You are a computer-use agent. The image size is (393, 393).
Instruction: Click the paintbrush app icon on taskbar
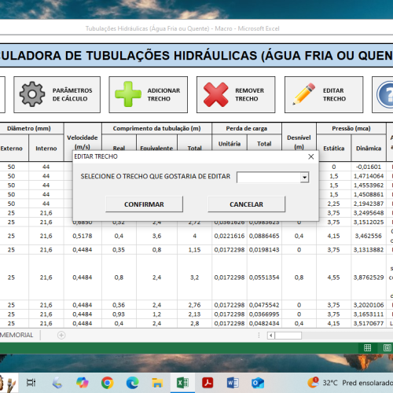coord(9,383)
